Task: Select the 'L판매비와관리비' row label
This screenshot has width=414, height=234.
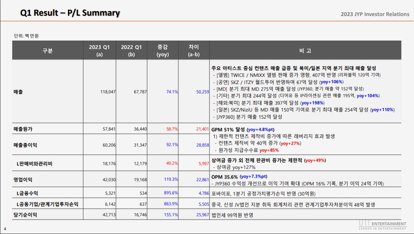Action: (34, 163)
